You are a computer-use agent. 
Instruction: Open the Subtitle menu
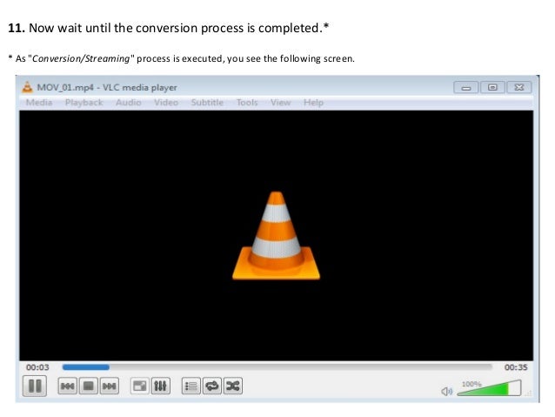(x=207, y=103)
